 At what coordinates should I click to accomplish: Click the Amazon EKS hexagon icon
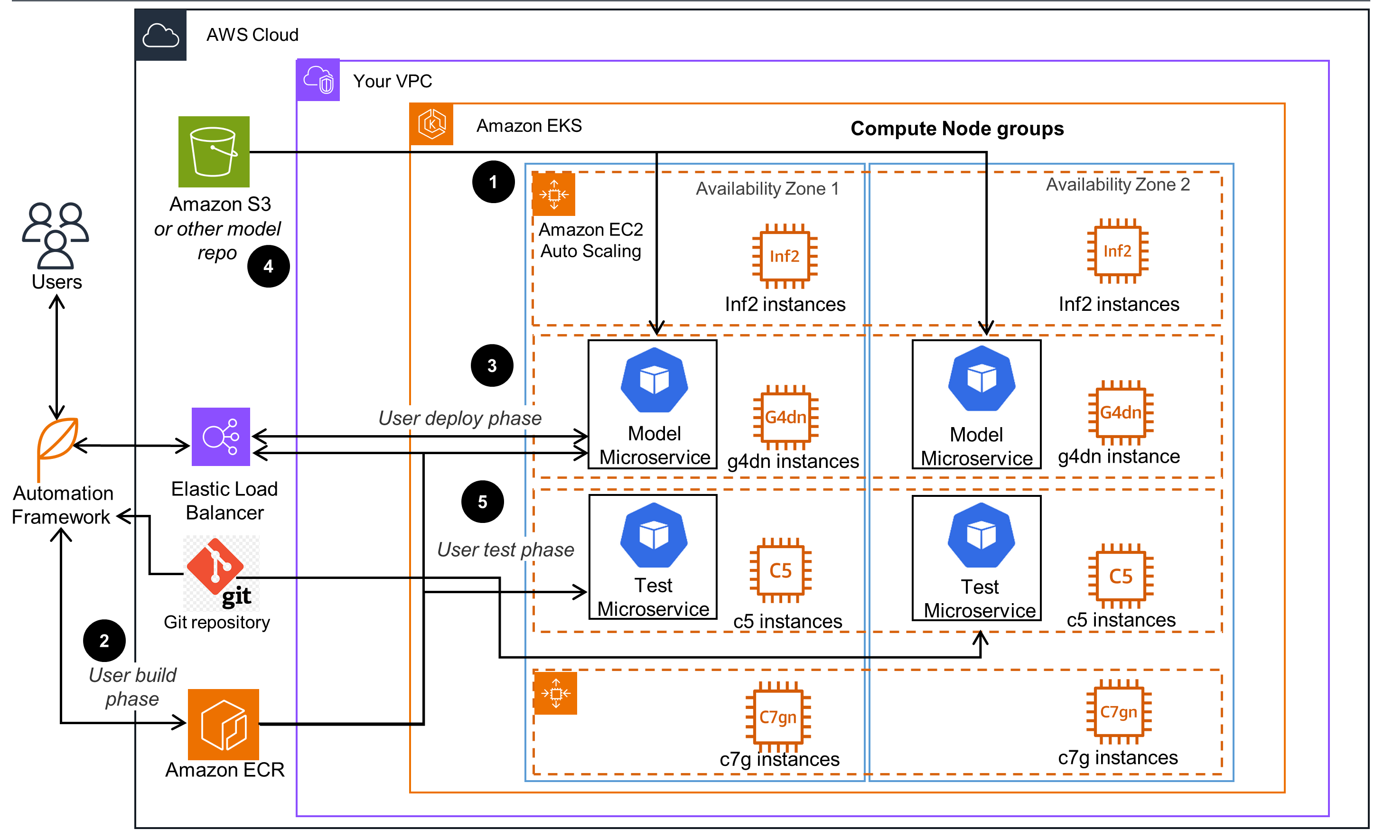pos(432,124)
